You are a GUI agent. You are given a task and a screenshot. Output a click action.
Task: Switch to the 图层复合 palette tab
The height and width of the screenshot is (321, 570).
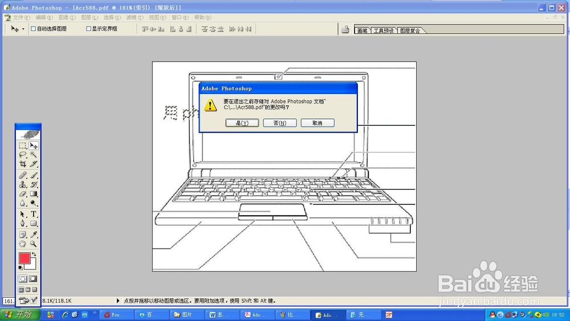coord(410,31)
